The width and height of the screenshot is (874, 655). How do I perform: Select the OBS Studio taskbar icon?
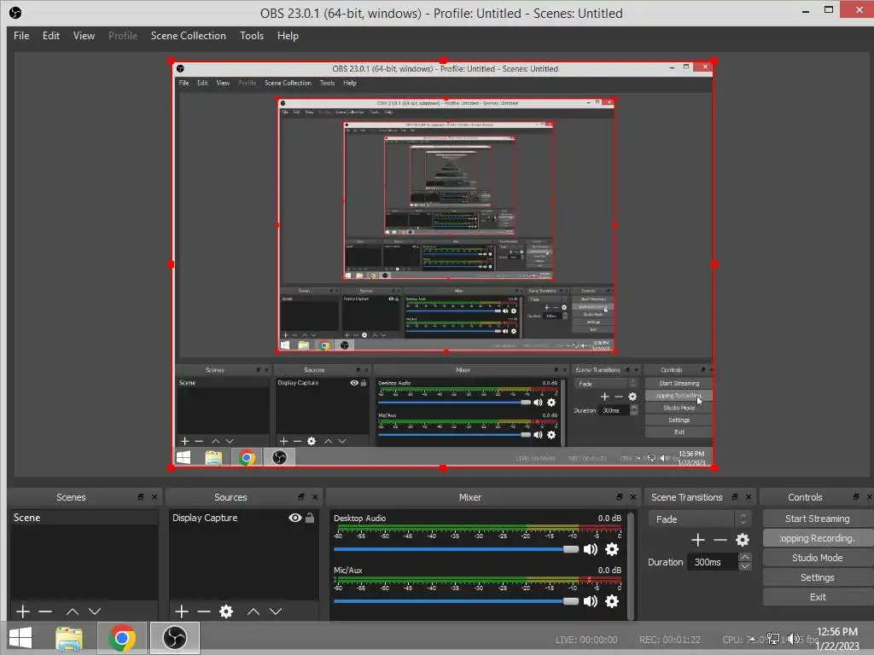pos(174,638)
